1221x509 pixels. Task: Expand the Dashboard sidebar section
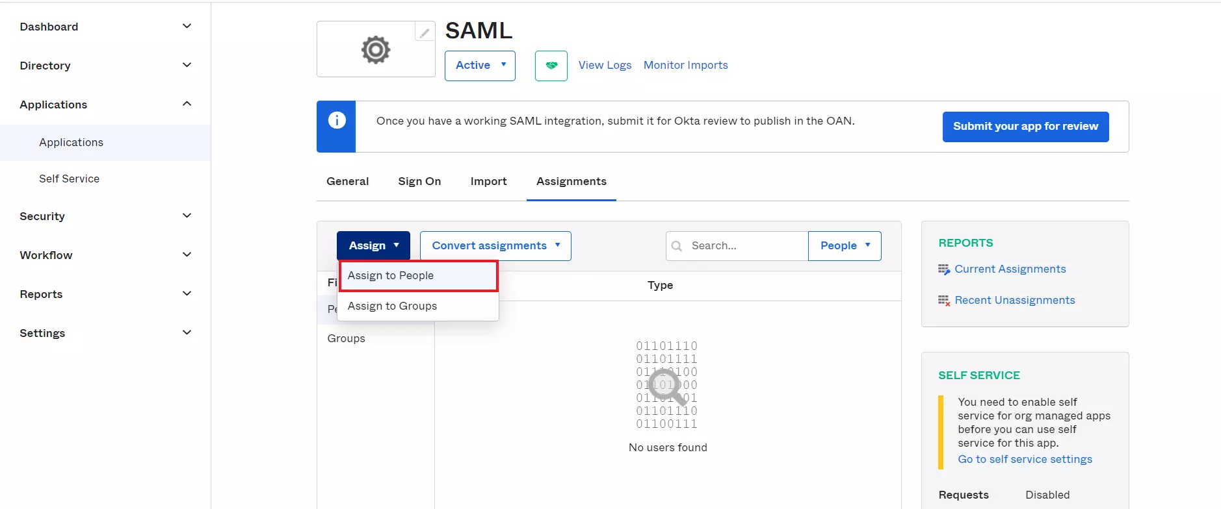click(105, 27)
